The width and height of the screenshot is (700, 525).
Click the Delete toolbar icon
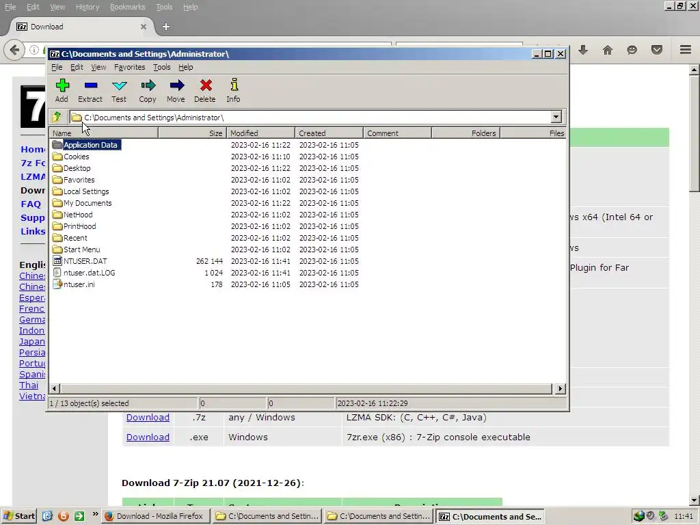205,91
